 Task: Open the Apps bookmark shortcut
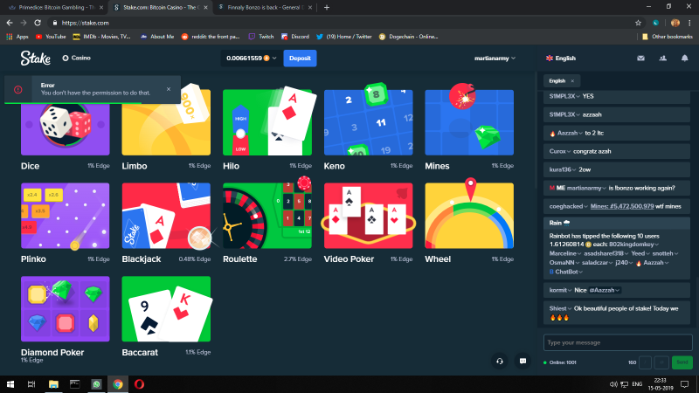click(x=17, y=37)
